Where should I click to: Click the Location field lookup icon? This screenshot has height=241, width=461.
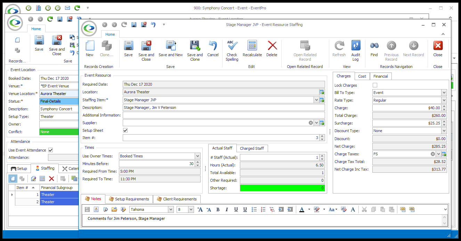(322, 92)
